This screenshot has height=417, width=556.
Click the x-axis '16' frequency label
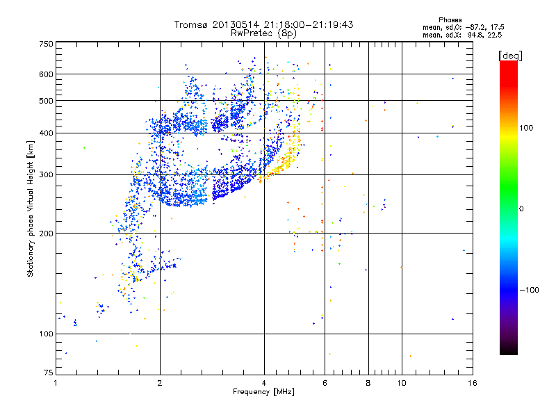473,383
